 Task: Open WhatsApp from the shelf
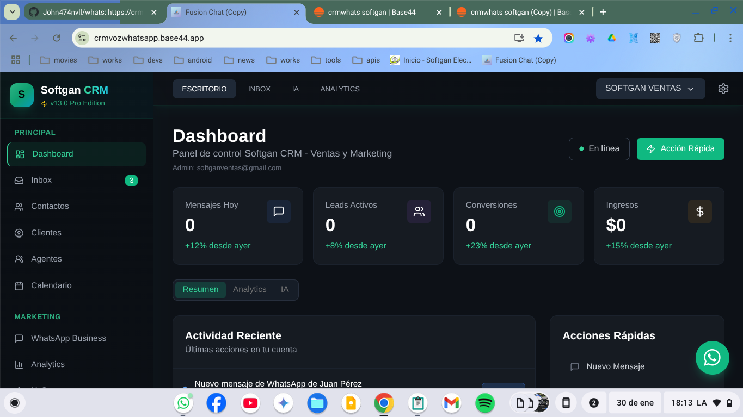tap(183, 403)
